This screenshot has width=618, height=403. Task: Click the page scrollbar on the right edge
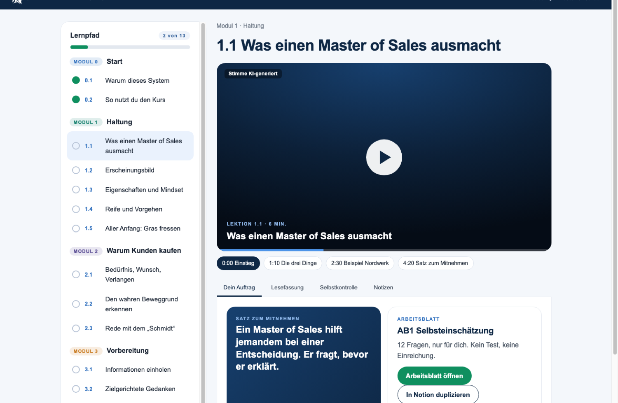[615, 177]
